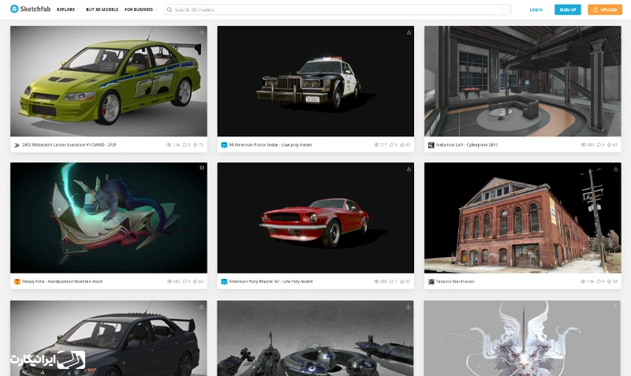The image size is (631, 376).
Task: Expand the For Business menu
Action: [x=140, y=9]
